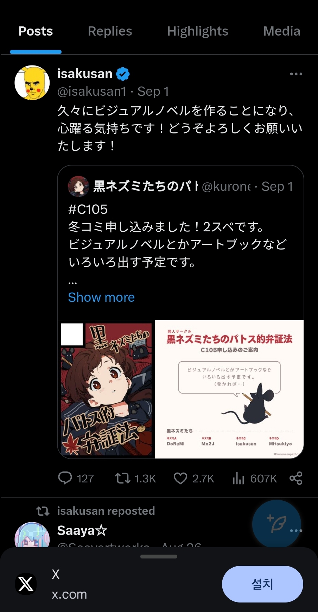Click the blue verified badge beside isakusan
Image resolution: width=318 pixels, height=612 pixels.
[x=123, y=74]
